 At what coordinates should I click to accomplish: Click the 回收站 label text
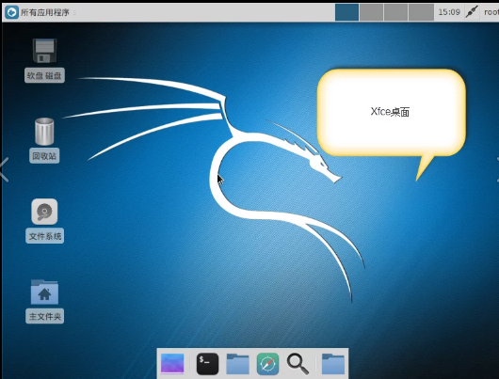pyautogui.click(x=44, y=156)
